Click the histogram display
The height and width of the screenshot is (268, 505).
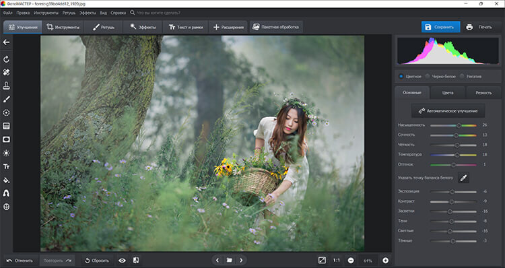click(x=448, y=51)
